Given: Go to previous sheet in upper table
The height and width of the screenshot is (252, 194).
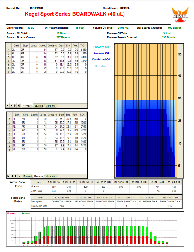Looking at the screenshot, I should point(12,106).
